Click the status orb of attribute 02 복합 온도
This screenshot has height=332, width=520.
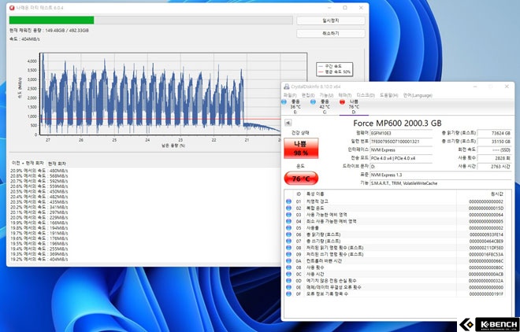coord(288,208)
